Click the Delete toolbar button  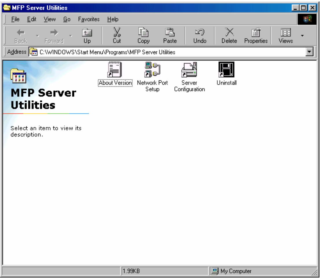[229, 36]
